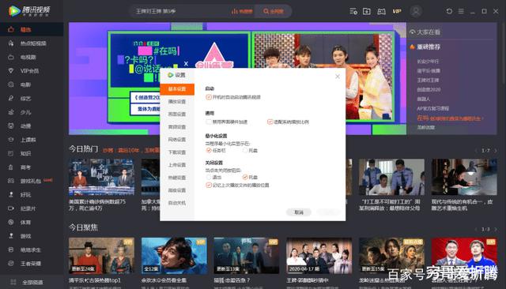Click the orange search button
The height and width of the screenshot is (289, 506).
coord(273,11)
